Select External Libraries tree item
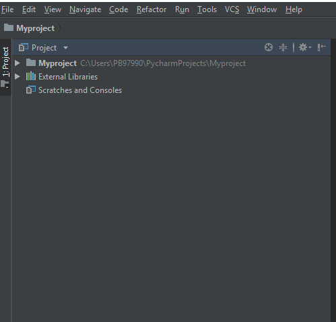This screenshot has height=322, width=336. point(68,77)
